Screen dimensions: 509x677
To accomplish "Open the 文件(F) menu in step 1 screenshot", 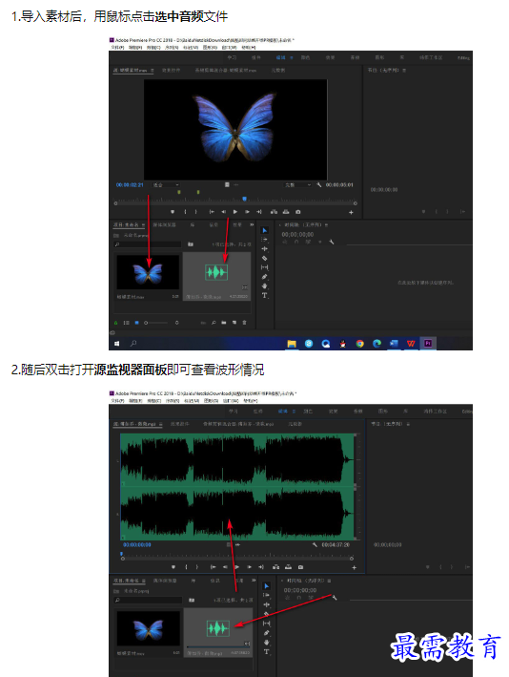I will tap(117, 47).
